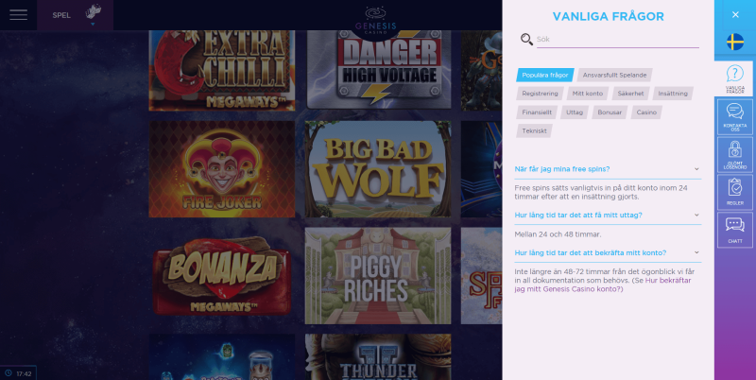The image size is (756, 380).
Task: Open Bonanza Megaways game
Action: point(222,276)
